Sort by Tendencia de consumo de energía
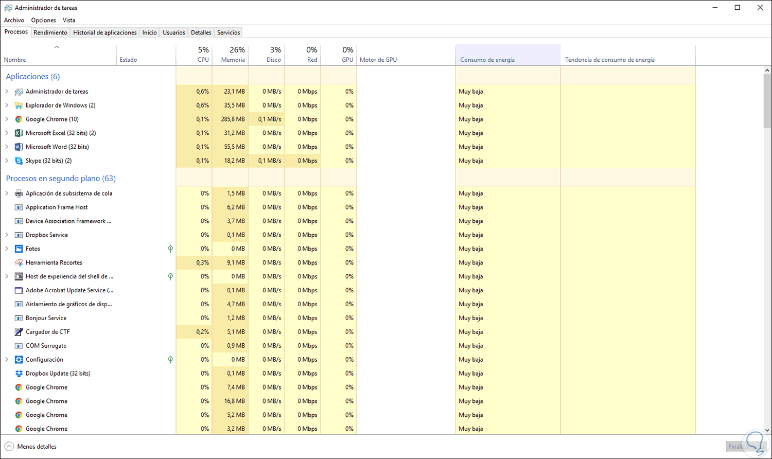 628,55
